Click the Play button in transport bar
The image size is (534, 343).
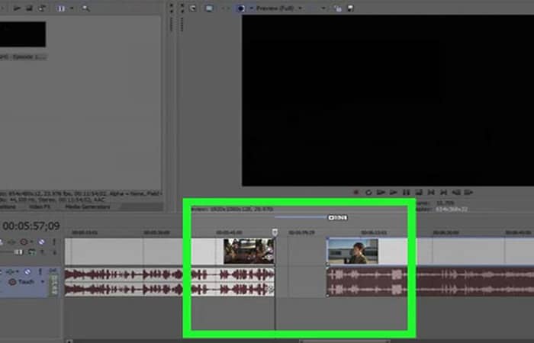pyautogui.click(x=394, y=193)
